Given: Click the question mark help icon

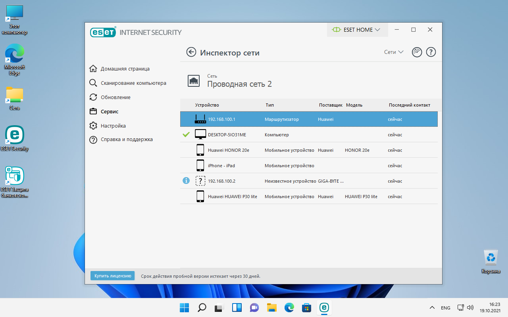Looking at the screenshot, I should (431, 52).
